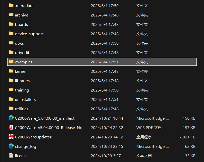Select the device_support folder name

29,34
